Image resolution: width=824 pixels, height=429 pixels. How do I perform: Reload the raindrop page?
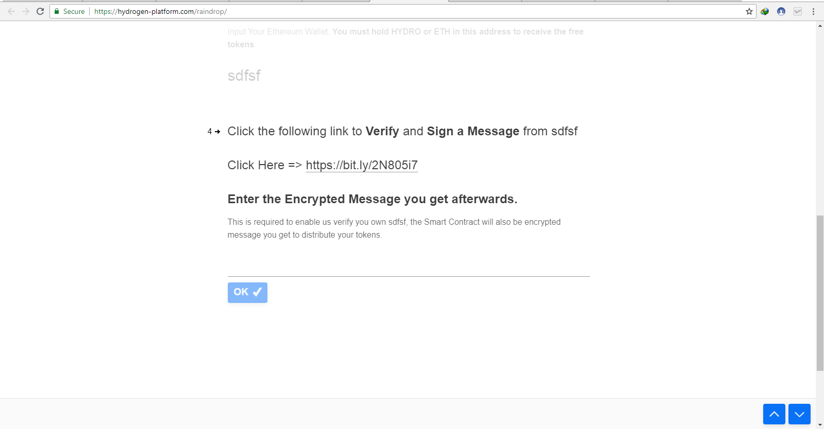point(40,11)
